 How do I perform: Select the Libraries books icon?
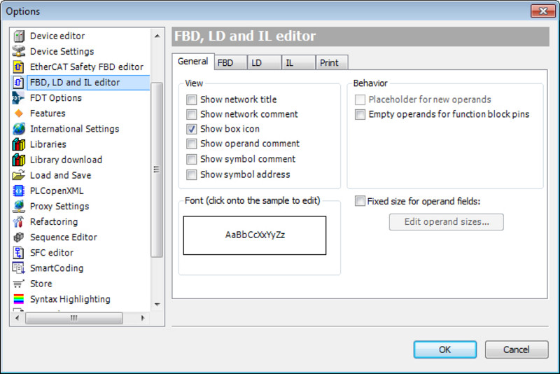click(19, 144)
